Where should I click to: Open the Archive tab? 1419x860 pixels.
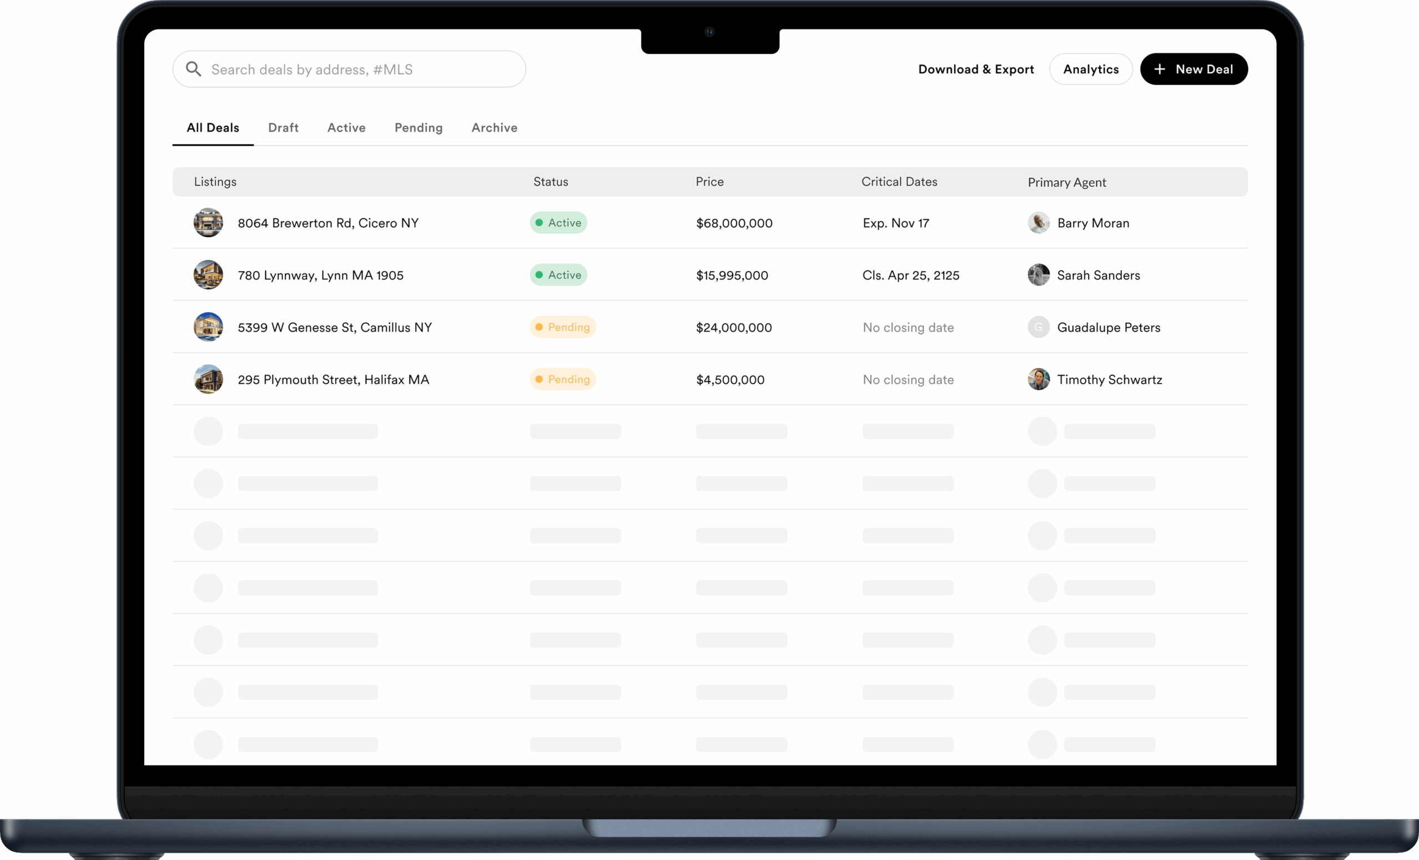point(494,128)
